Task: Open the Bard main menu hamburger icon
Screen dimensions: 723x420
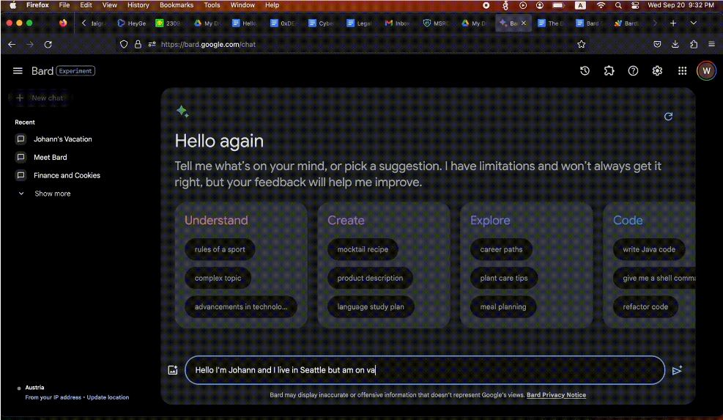Action: point(18,70)
